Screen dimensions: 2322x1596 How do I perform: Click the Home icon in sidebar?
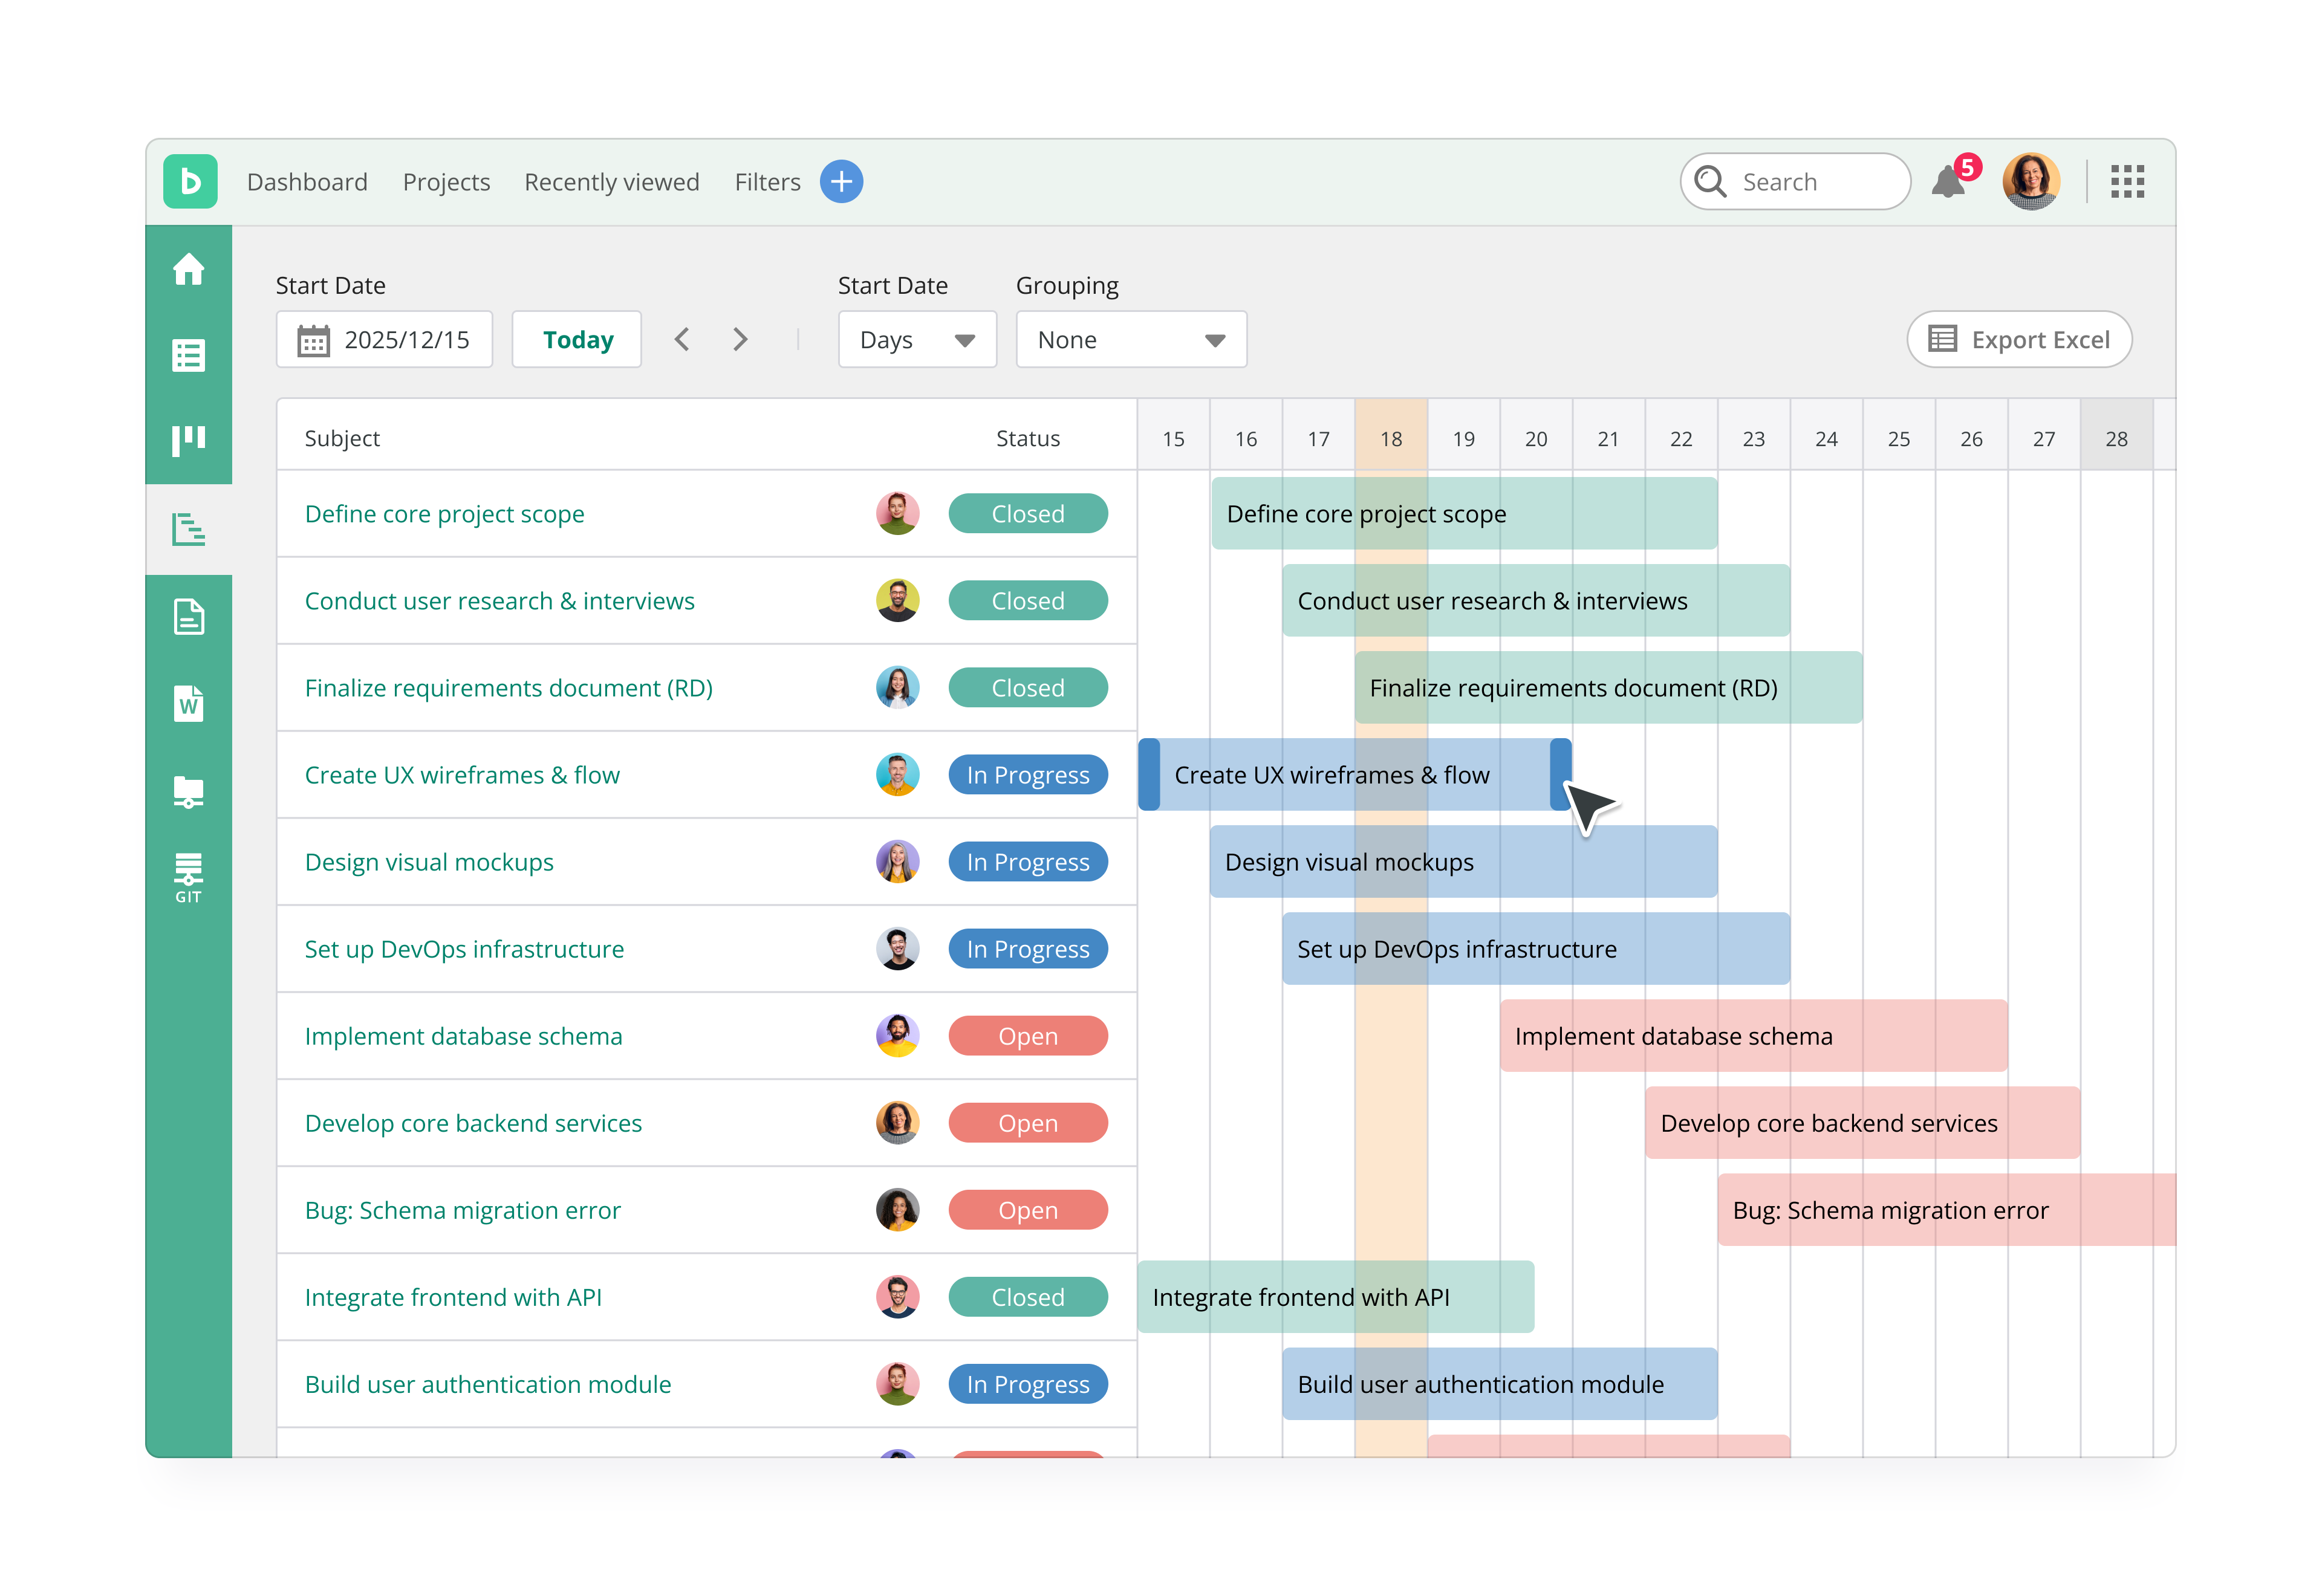[x=188, y=269]
